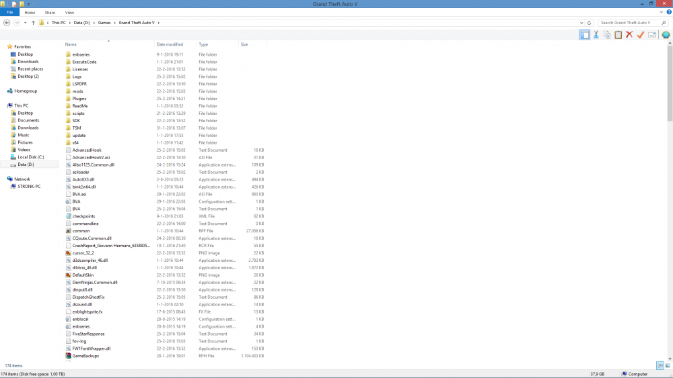Click the Refresh address bar button
Screen dimensions: 673x378
coord(589,23)
